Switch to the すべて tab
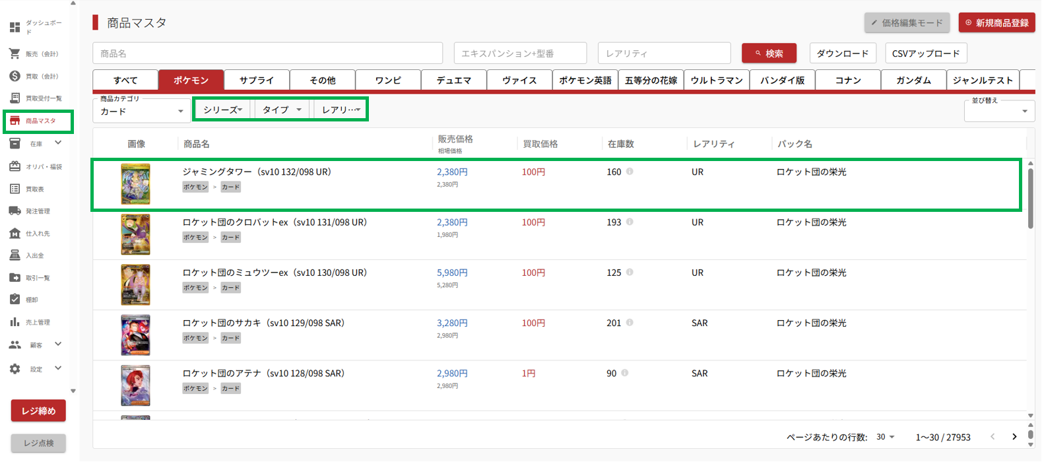The width and height of the screenshot is (1044, 462). pos(125,80)
